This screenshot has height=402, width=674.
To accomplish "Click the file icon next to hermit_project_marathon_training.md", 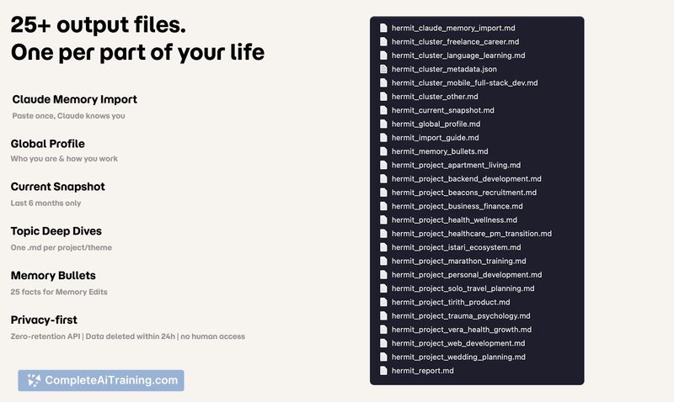I will pos(384,261).
